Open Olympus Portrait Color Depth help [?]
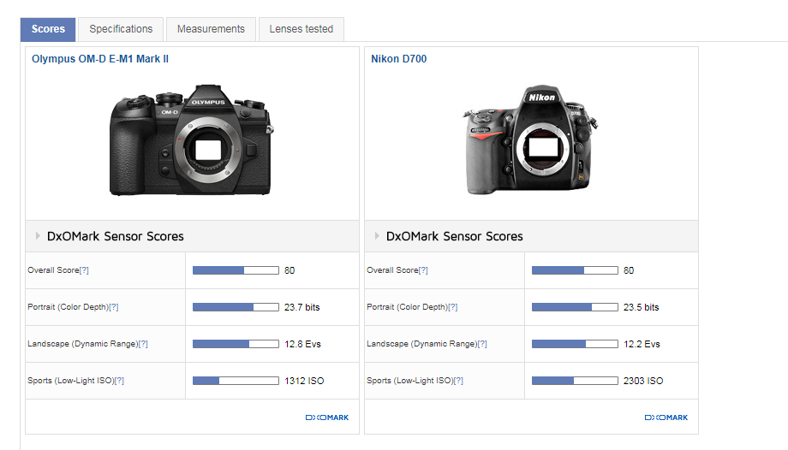 (114, 307)
